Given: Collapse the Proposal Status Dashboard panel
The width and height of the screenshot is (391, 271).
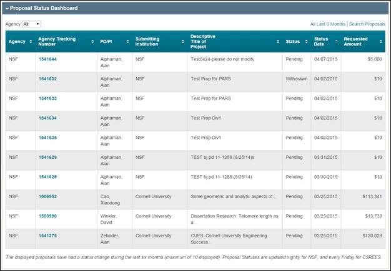Looking at the screenshot, I should click(7, 9).
